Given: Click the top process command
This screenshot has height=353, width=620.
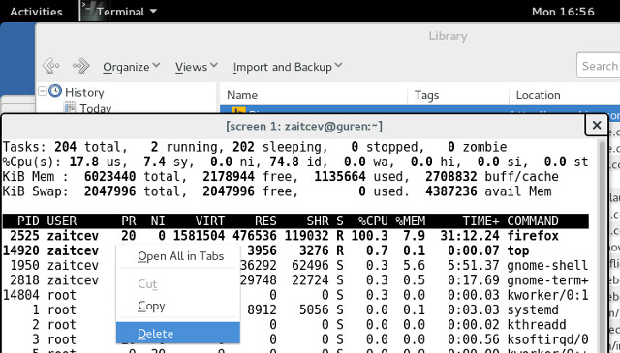Looking at the screenshot, I should click(518, 250).
